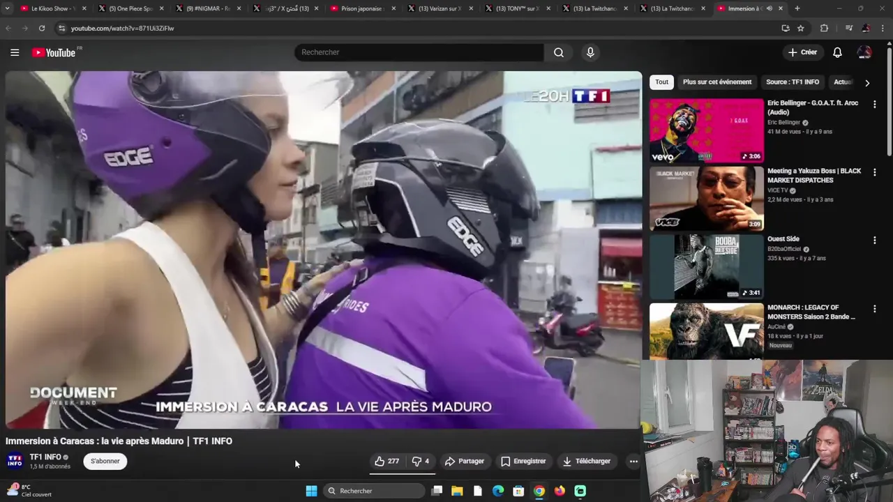The width and height of the screenshot is (893, 502).
Task: Click install/cast icon in address bar
Action: click(x=786, y=28)
